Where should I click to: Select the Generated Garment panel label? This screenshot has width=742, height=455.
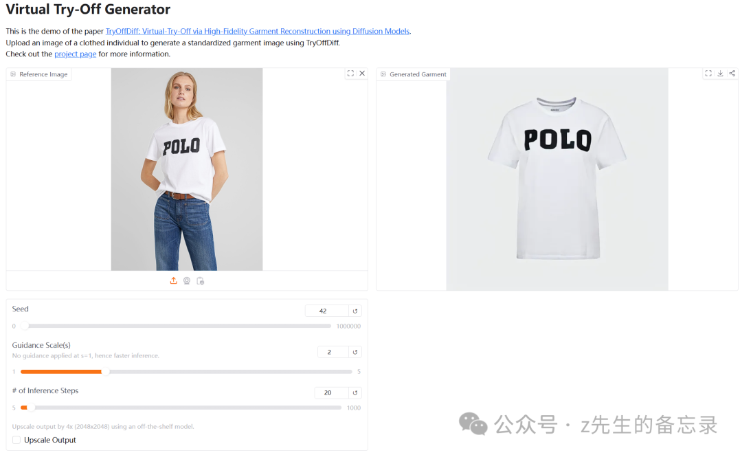(413, 74)
